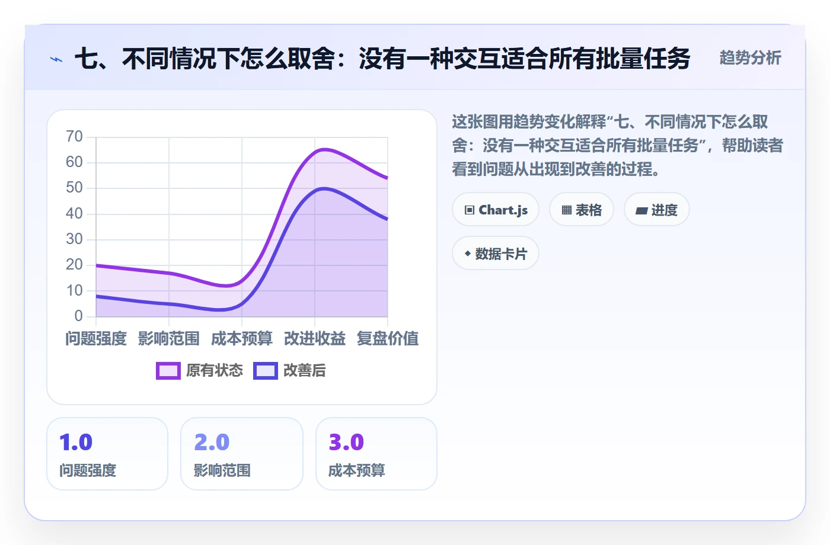The image size is (830, 545).
Task: Click the 10 y-axis value
Action: 75,290
